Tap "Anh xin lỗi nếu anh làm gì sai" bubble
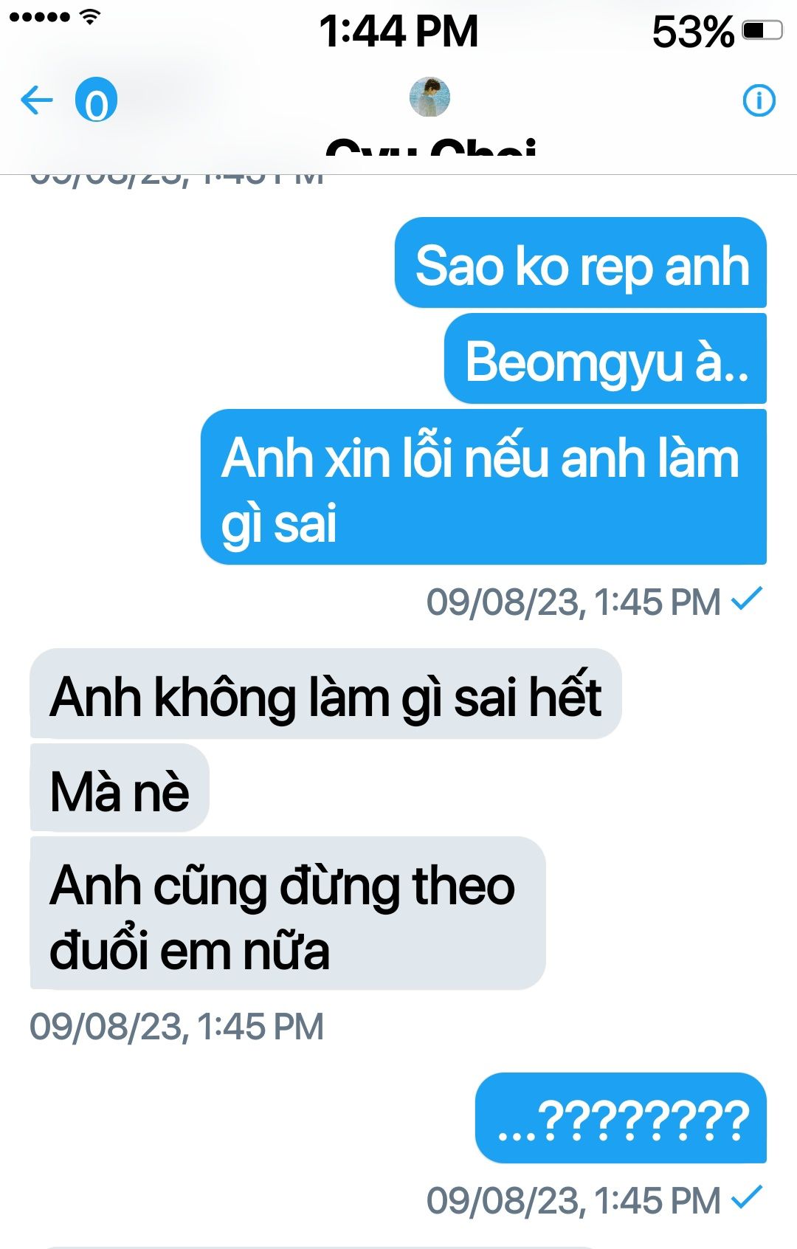The width and height of the screenshot is (797, 1249). [483, 487]
